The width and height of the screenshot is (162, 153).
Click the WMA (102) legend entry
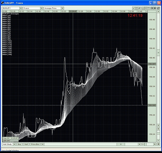coord(7,41)
